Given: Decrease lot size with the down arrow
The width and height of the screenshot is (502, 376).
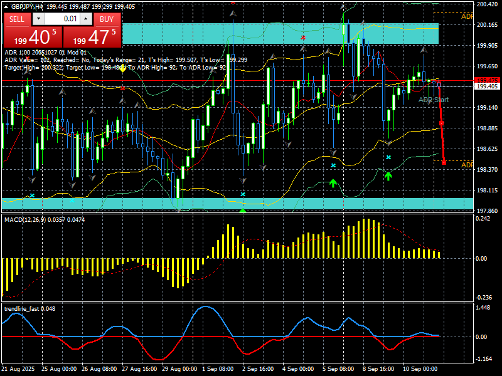Looking at the screenshot, I should pos(39,19).
